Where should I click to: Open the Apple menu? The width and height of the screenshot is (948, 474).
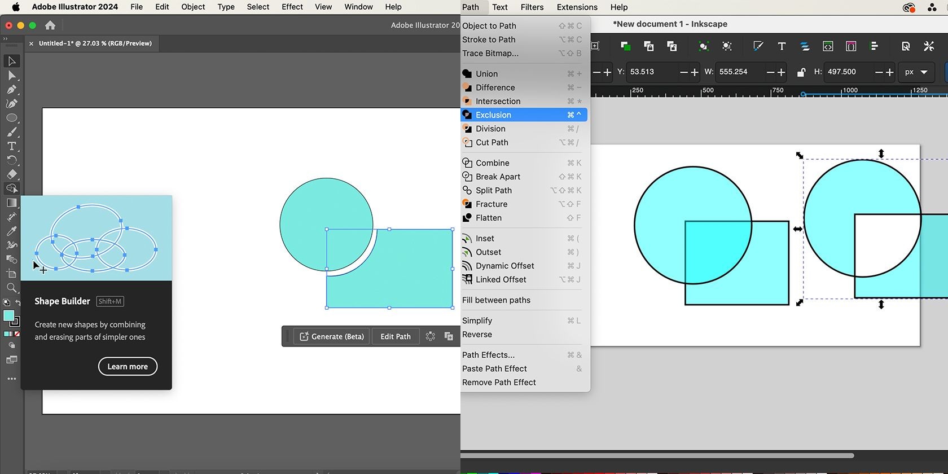click(x=15, y=7)
